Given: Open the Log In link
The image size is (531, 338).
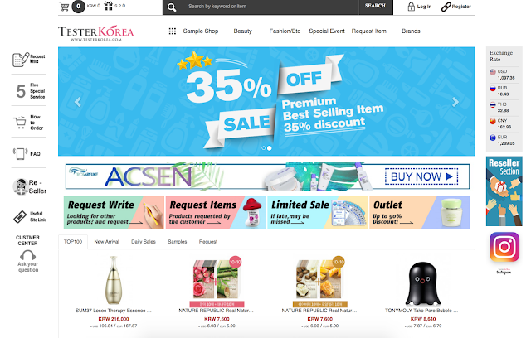Looking at the screenshot, I should point(420,7).
